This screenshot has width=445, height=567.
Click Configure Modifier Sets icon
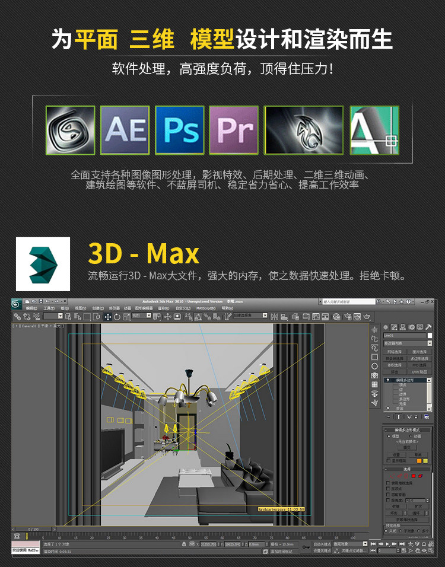(x=427, y=417)
